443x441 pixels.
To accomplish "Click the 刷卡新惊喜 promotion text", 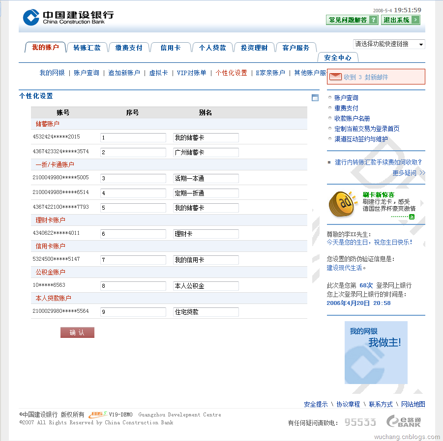I will pyautogui.click(x=378, y=194).
